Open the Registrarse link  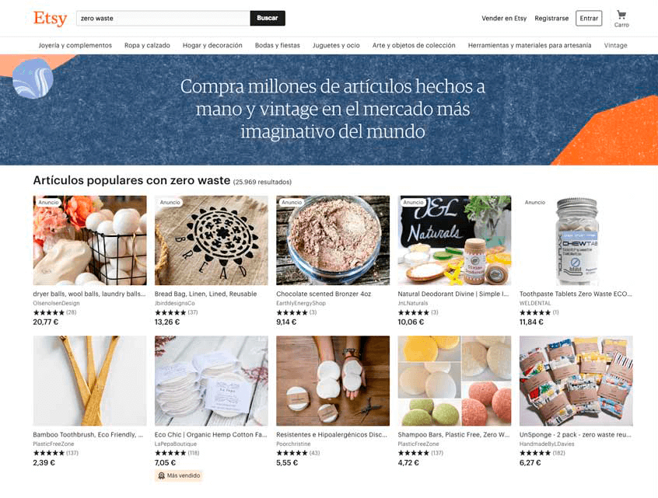click(x=551, y=19)
